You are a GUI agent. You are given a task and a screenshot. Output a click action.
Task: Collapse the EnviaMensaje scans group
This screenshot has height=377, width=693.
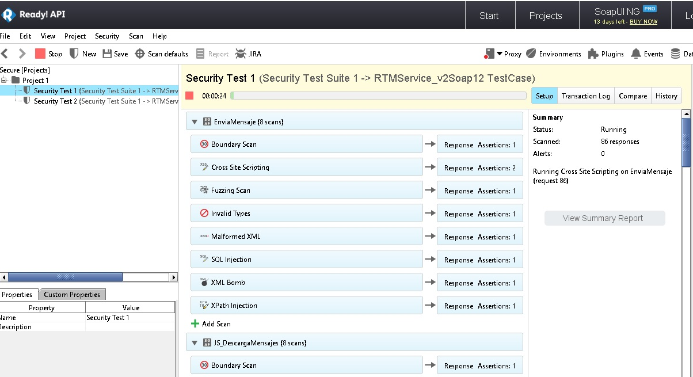(195, 122)
